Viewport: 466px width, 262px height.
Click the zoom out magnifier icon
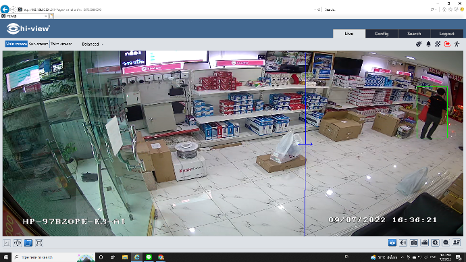[x=446, y=242]
